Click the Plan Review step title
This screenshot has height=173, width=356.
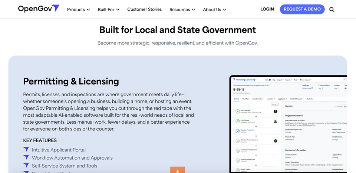[x=245, y=120]
